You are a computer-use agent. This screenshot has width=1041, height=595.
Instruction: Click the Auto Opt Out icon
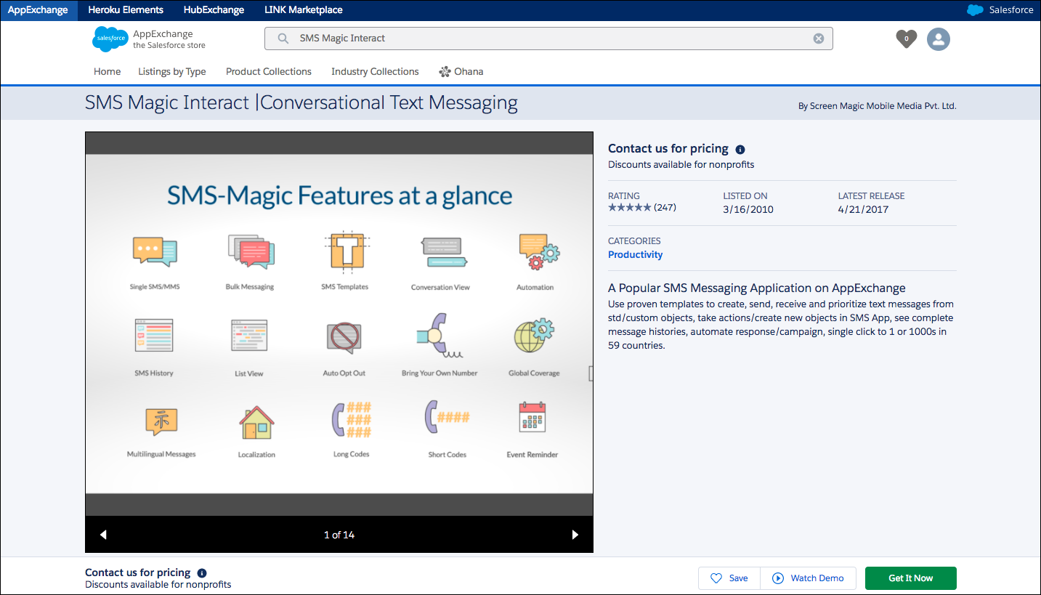(x=344, y=337)
